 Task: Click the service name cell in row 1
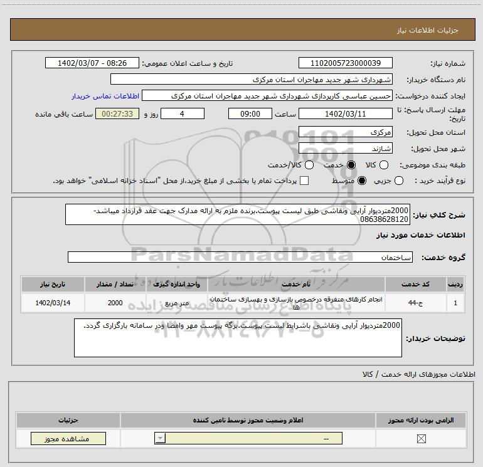click(296, 303)
